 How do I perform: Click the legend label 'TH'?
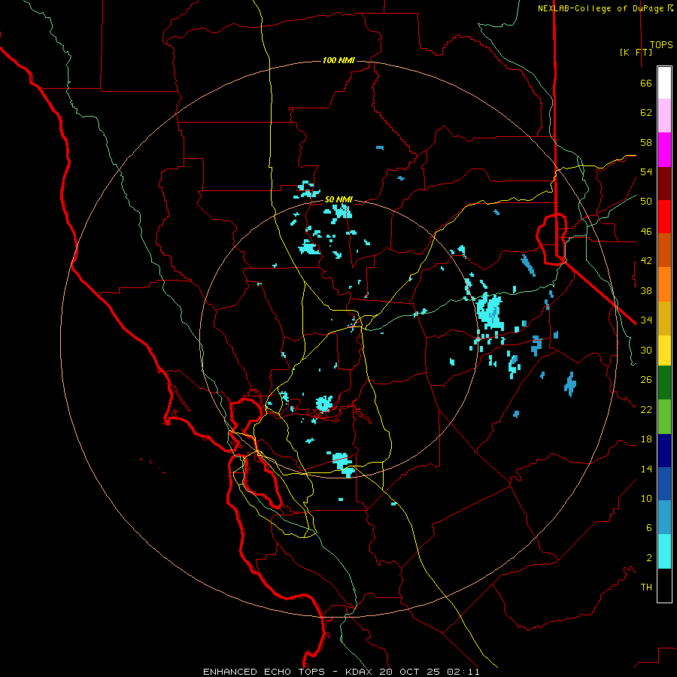(x=646, y=587)
